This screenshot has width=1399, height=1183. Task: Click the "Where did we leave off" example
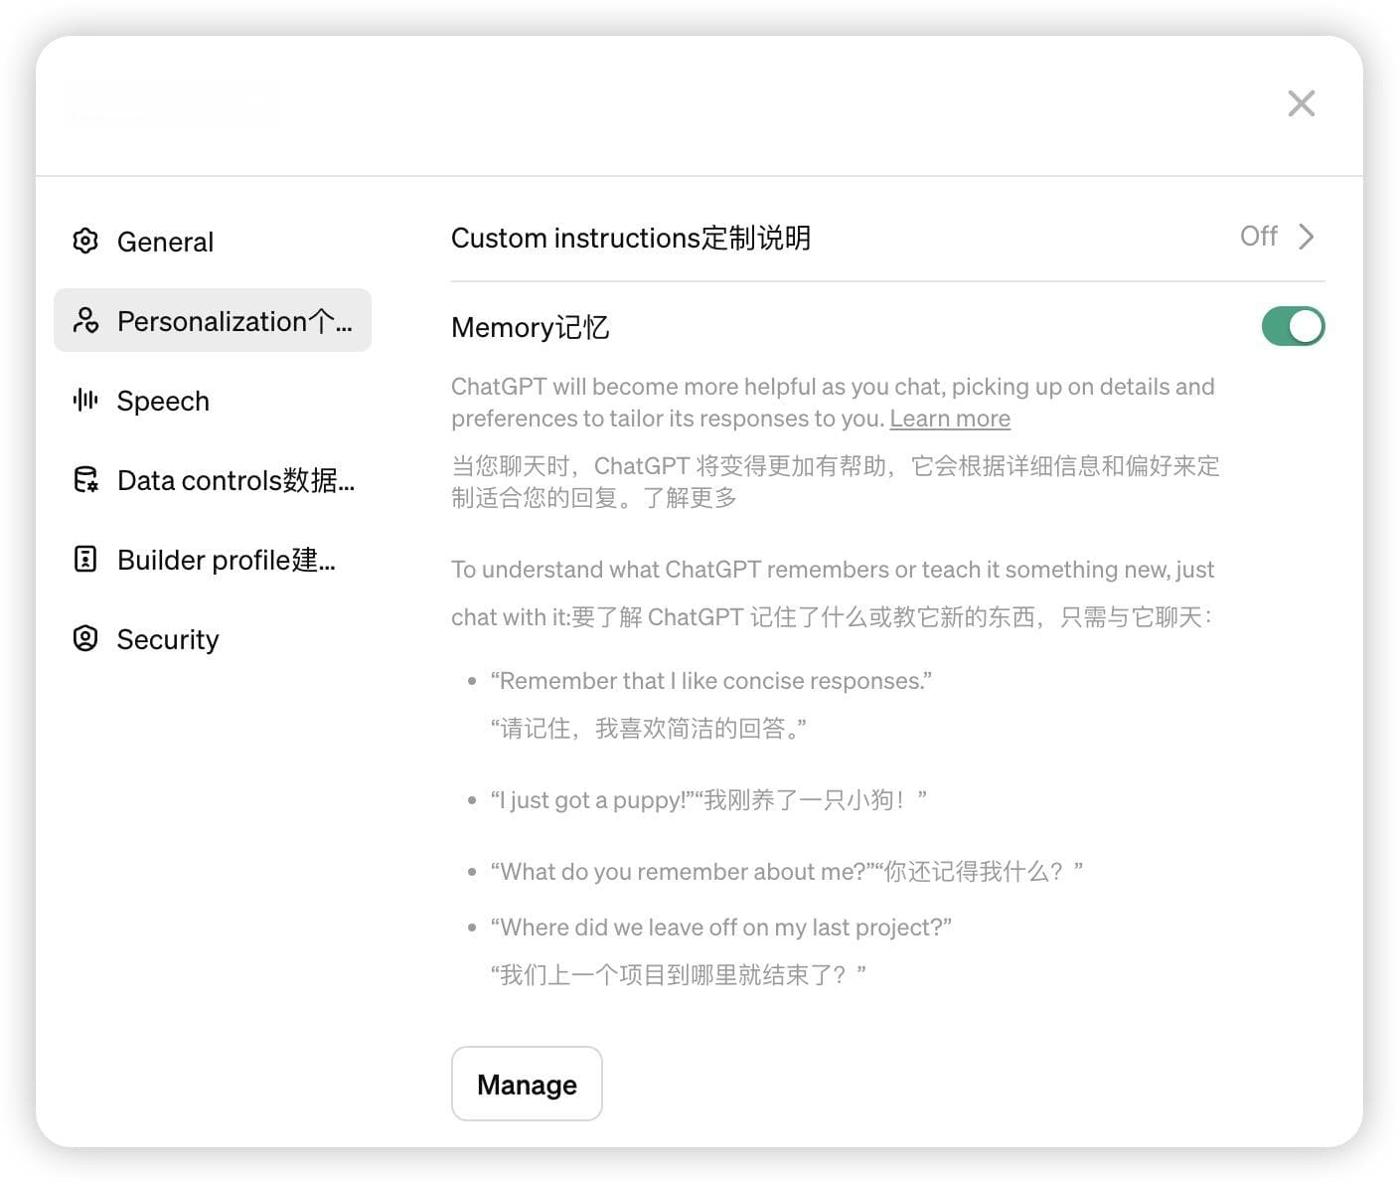(x=721, y=928)
